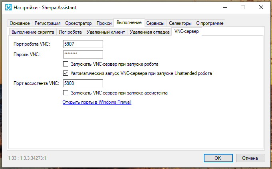Open the Удаленная отладка subtab

tap(150, 32)
